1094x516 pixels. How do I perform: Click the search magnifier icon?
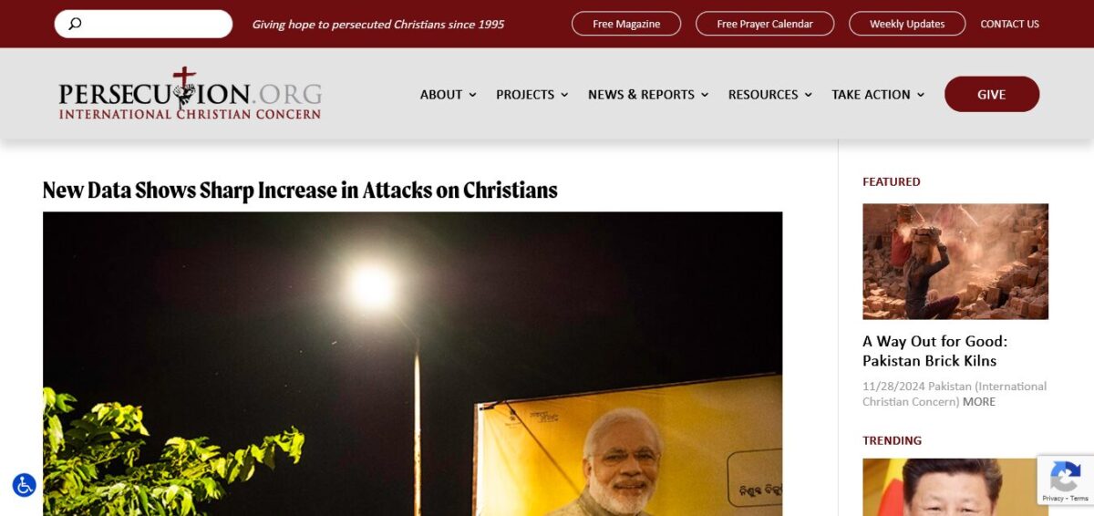[x=75, y=24]
